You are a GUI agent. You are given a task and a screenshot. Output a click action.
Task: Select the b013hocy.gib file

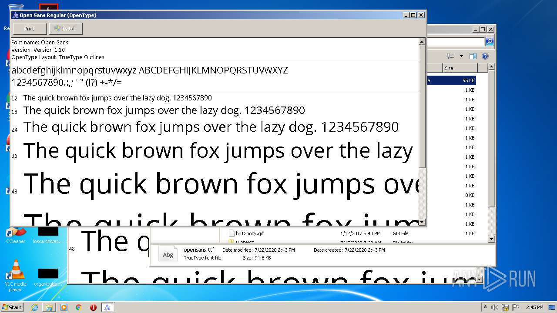tap(250, 233)
